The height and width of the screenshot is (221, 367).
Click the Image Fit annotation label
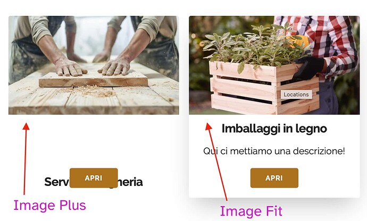[251, 211]
